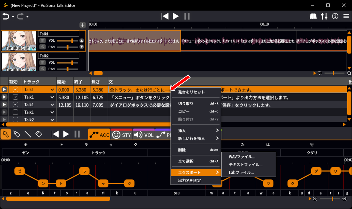Open the track dropdown on the selected row
Screen dimensions: 352x209
(x=52, y=90)
